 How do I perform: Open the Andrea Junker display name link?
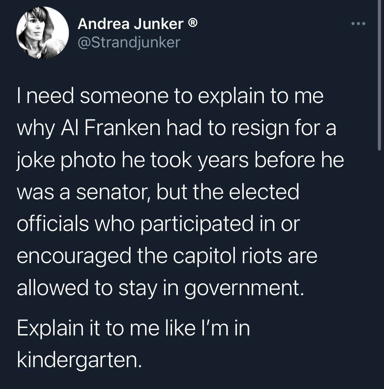coord(130,24)
